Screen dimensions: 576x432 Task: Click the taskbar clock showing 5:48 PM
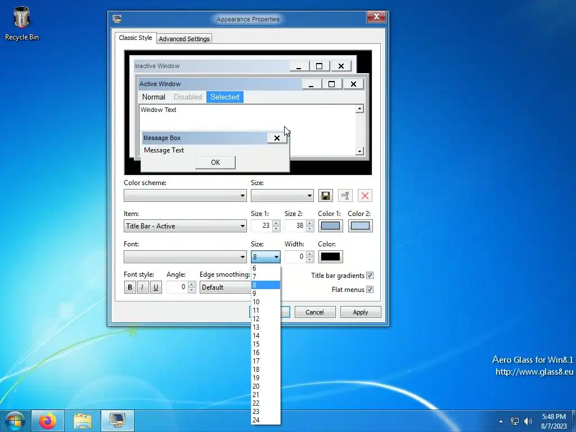tap(554, 421)
